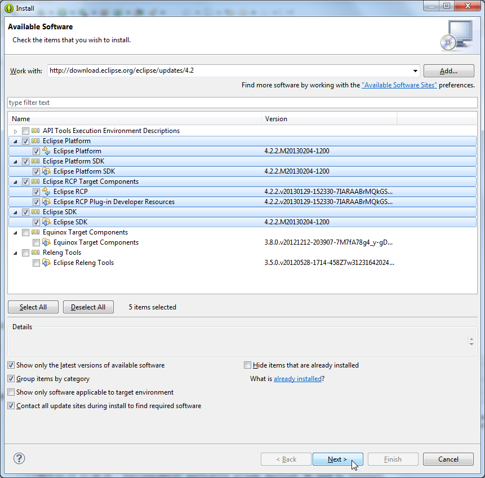The height and width of the screenshot is (478, 485).
Task: Open the Available Software Sites link
Action: click(x=399, y=85)
